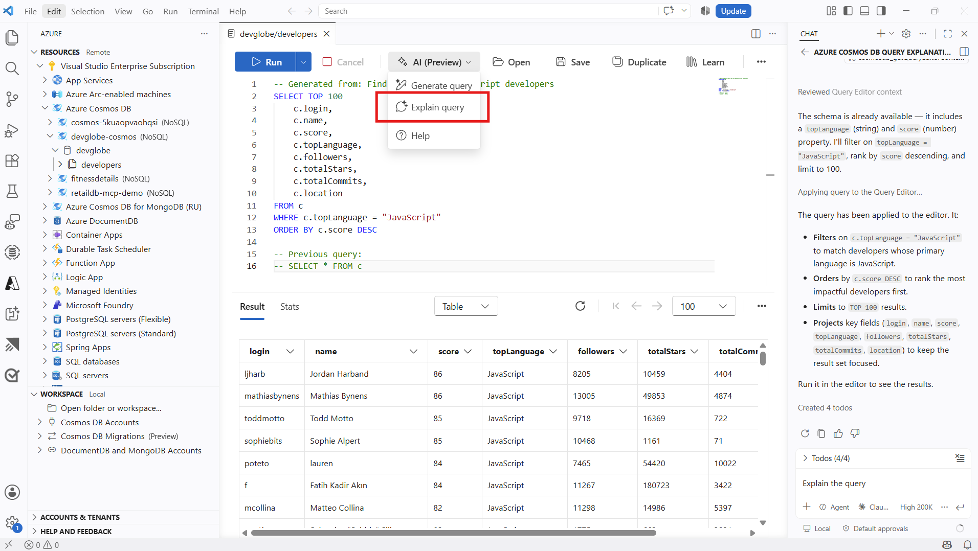
Task: Choose Generate query from the AI menu
Action: [434, 85]
